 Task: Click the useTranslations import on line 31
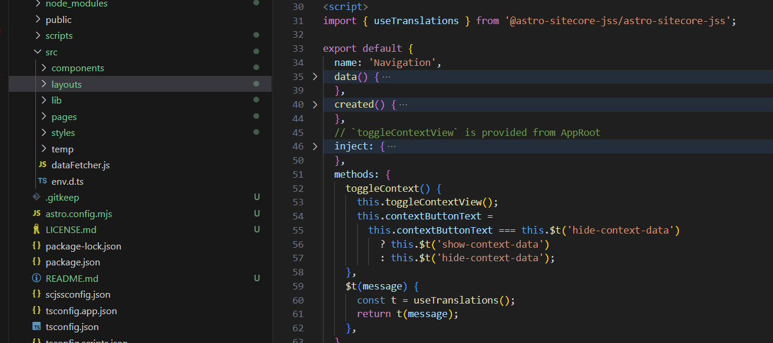pos(416,21)
